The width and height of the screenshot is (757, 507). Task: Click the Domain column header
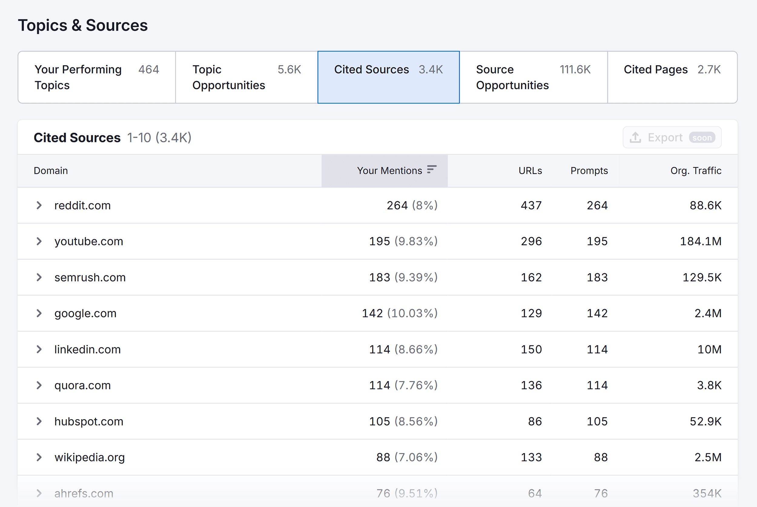[x=51, y=171]
